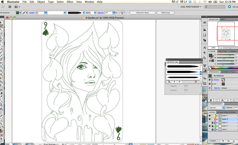Toggle visibility of Layer 5
Screen dimensions: 238x145
point(210,116)
